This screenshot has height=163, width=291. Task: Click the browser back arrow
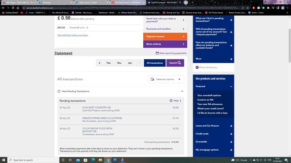point(3,8)
